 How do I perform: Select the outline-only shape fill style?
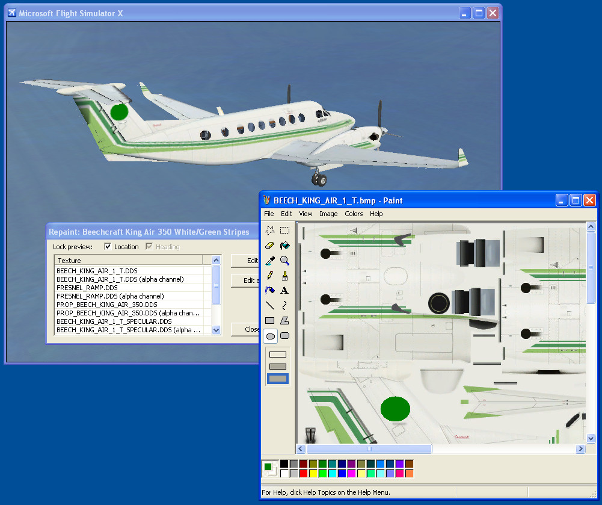pos(278,355)
